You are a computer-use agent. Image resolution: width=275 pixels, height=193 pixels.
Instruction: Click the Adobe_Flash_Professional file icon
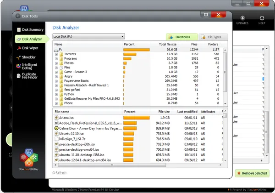pyautogui.click(x=56, y=123)
